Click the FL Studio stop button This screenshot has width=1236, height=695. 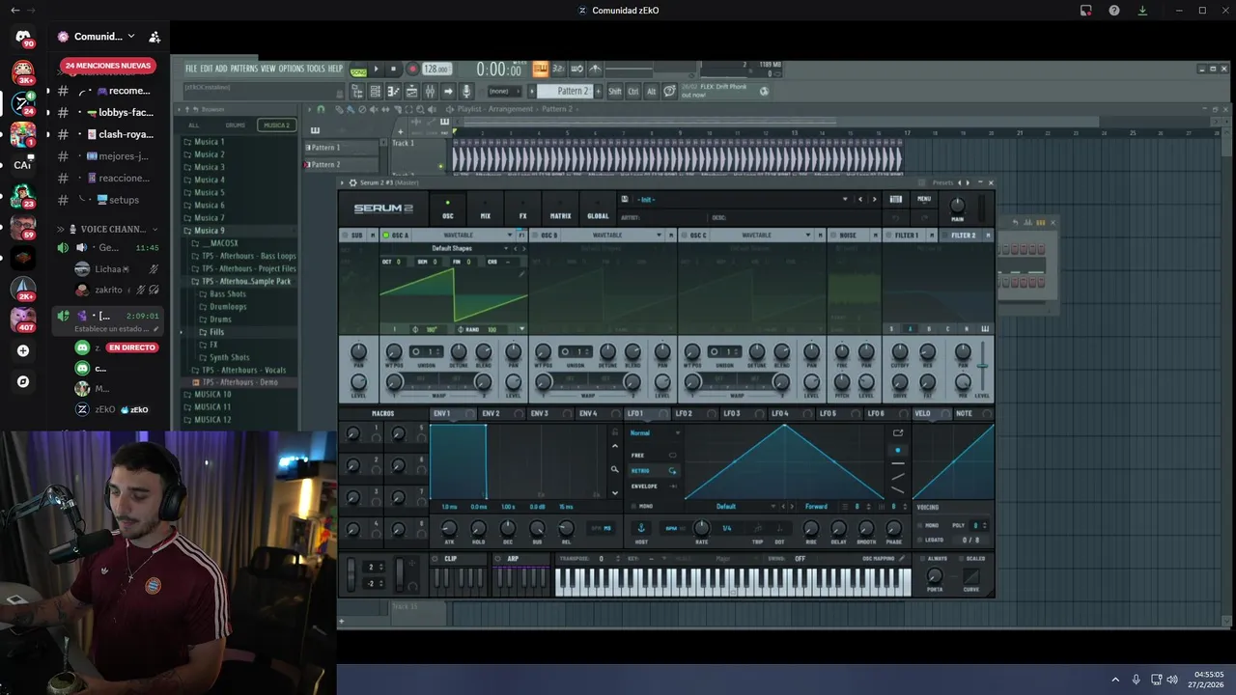[x=393, y=69]
